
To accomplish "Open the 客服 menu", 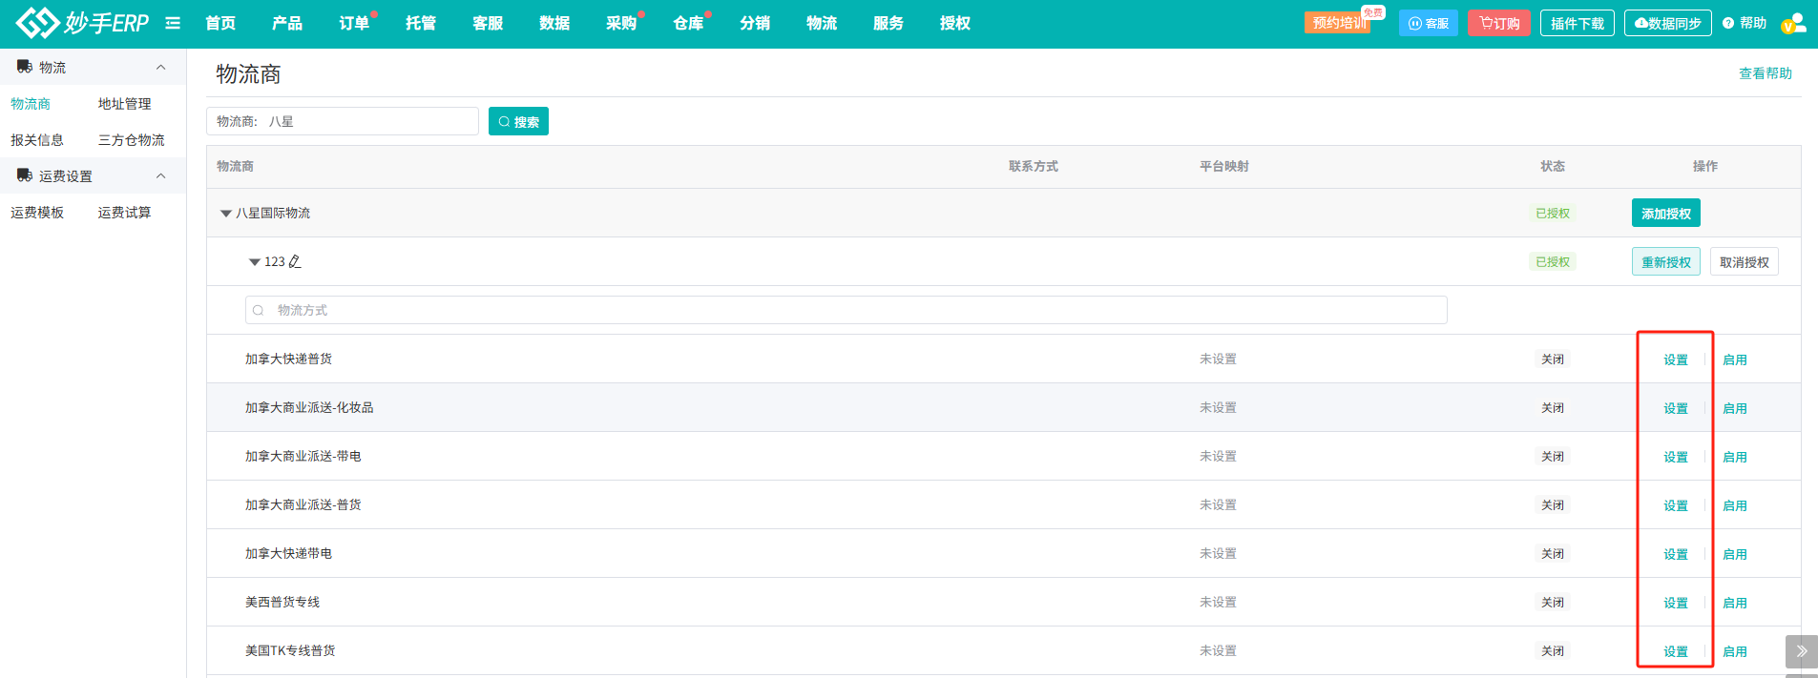I will pyautogui.click(x=488, y=23).
